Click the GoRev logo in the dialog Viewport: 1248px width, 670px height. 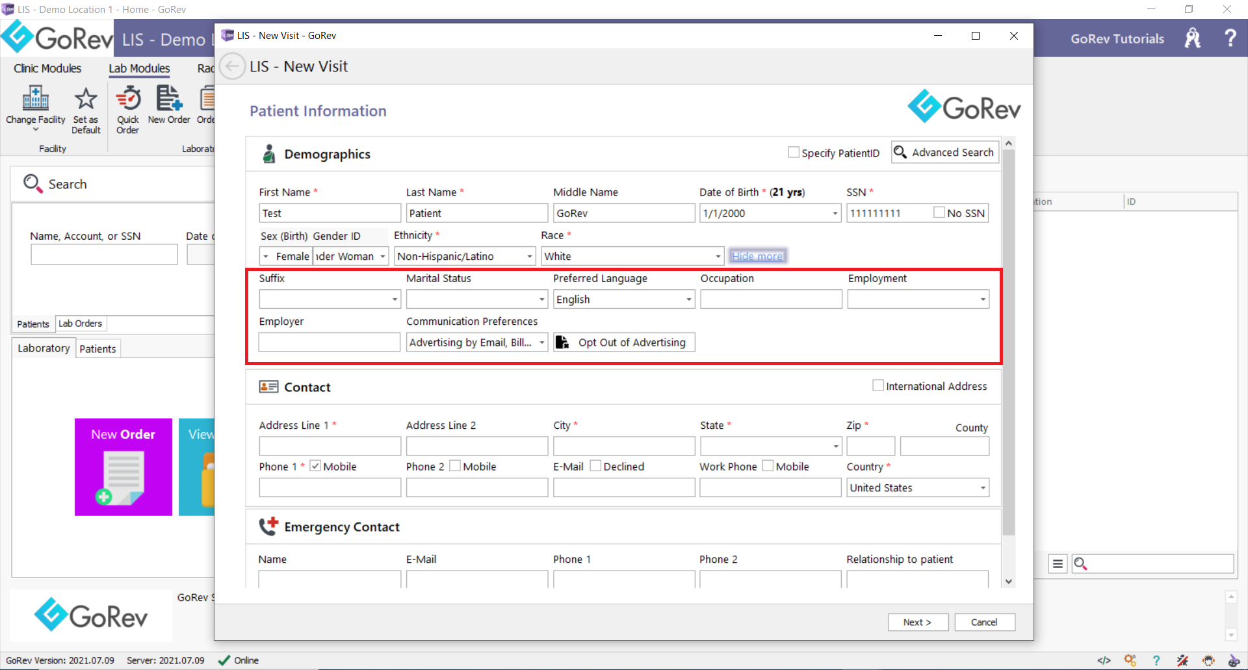(964, 106)
